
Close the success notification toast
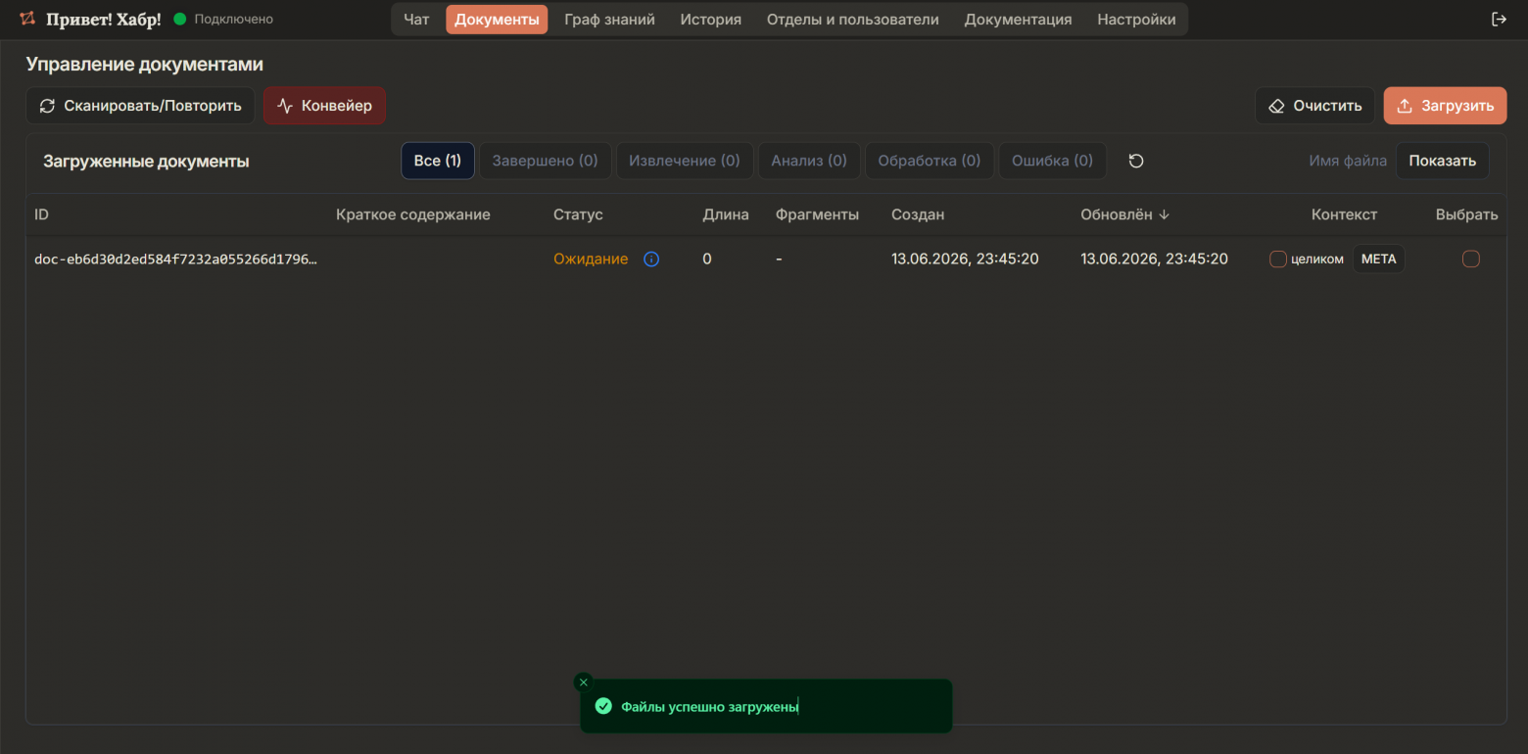point(584,683)
